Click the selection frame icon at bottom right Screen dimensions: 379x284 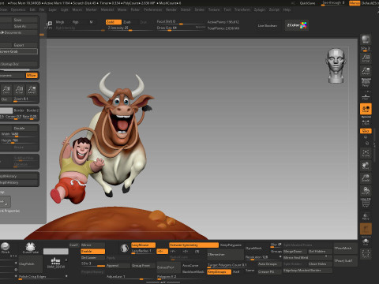(366, 253)
